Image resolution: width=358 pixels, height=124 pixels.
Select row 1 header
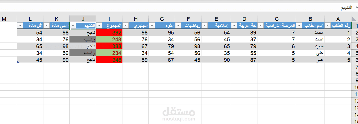(x=355, y=26)
